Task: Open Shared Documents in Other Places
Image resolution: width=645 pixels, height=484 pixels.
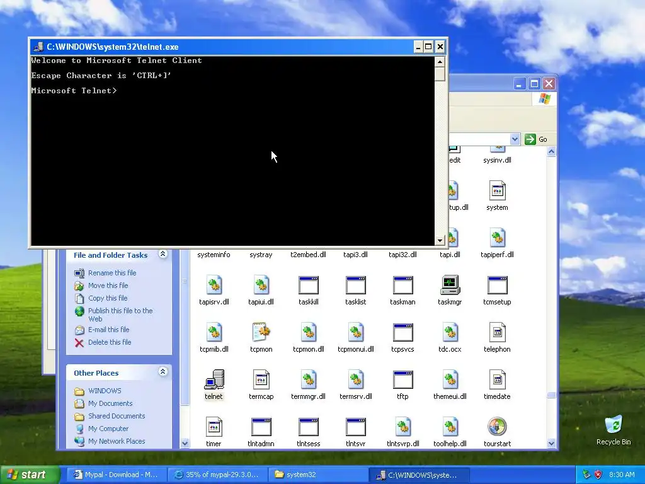Action: click(x=117, y=416)
